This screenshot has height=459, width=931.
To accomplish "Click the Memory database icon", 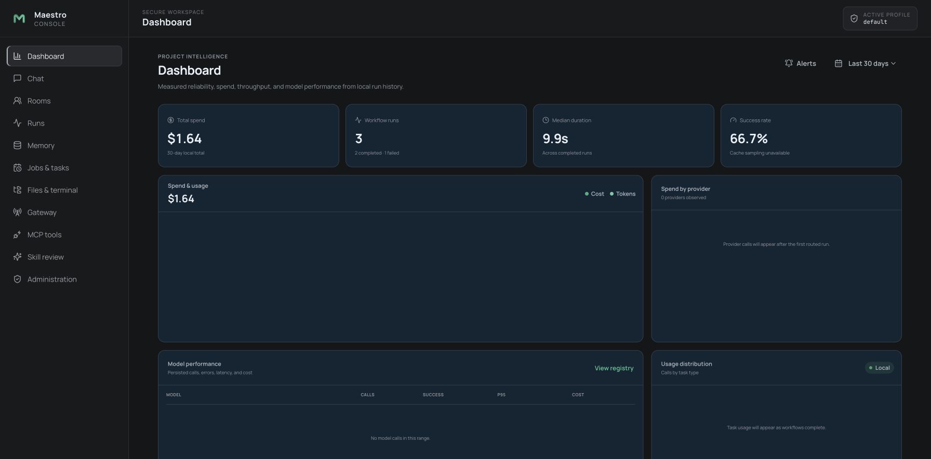I will click(x=17, y=145).
